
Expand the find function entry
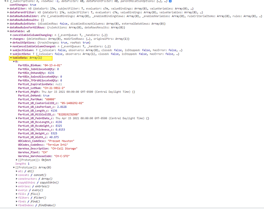point(17,201)
